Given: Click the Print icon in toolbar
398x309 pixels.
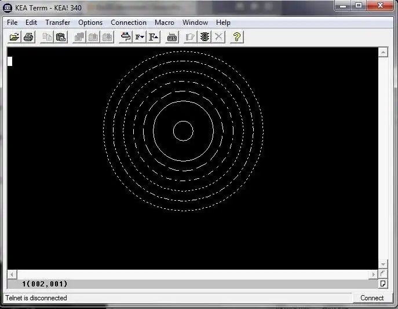Looking at the screenshot, I should tap(28, 37).
